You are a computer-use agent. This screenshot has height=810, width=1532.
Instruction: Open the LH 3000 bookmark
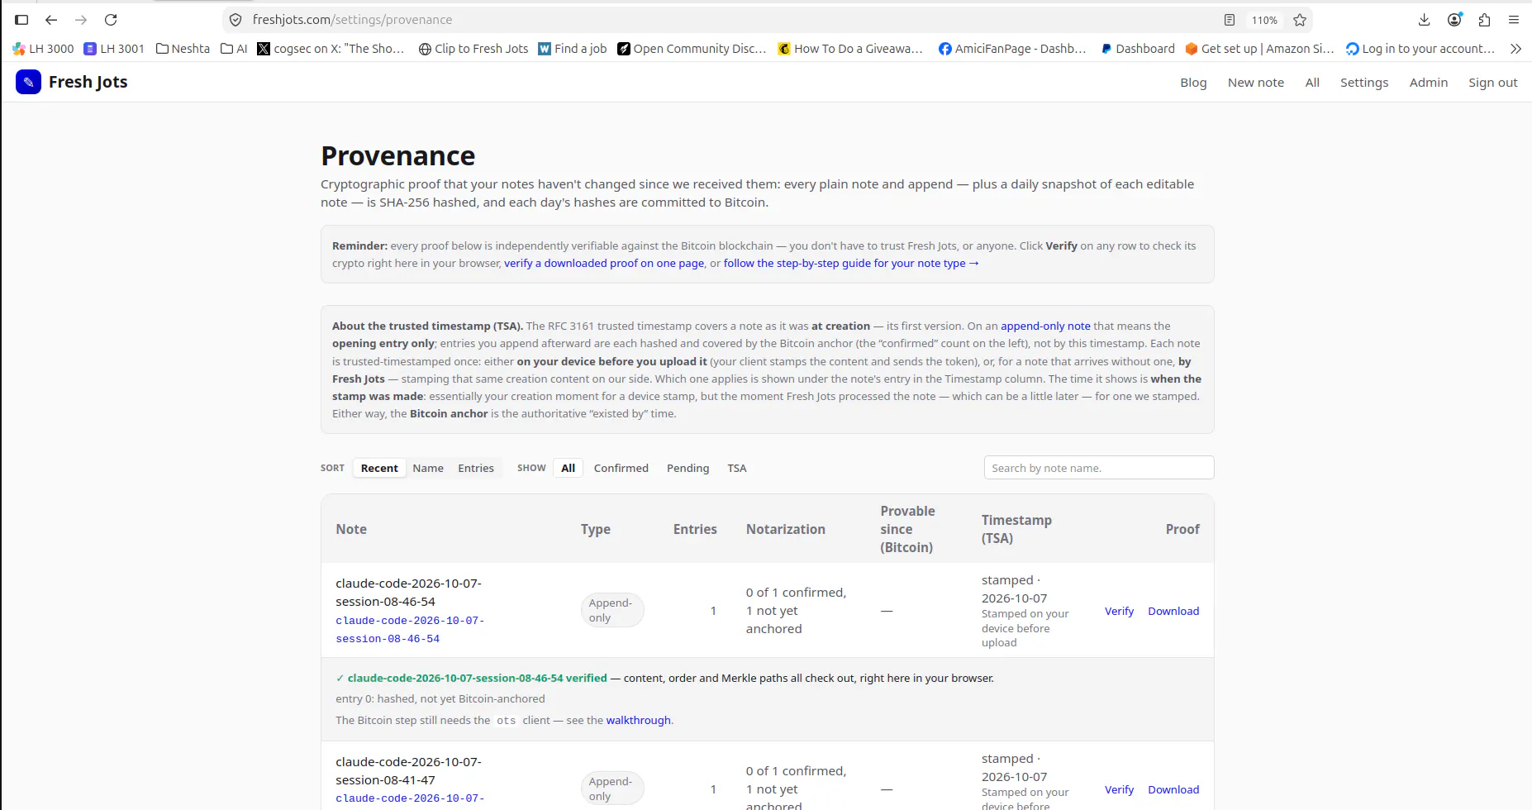(x=43, y=49)
